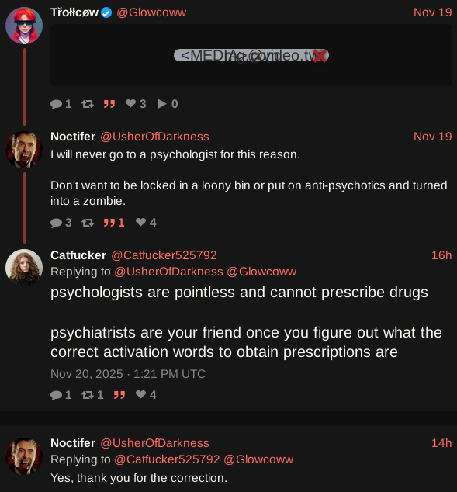Click the reply icon on Trollcow's post
The image size is (457, 492).
point(57,104)
